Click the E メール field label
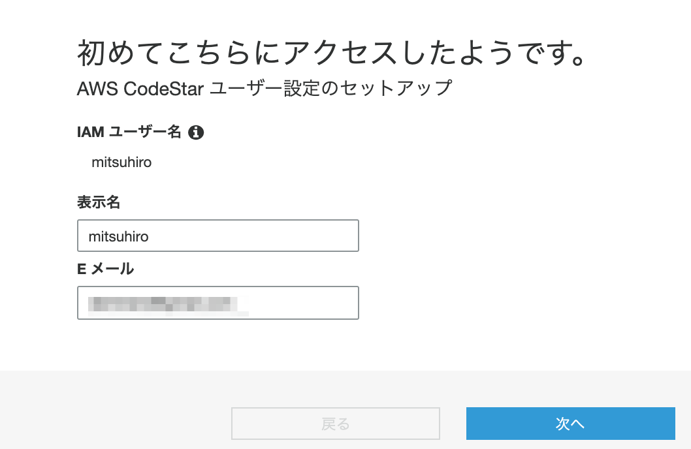This screenshot has width=691, height=449. 105,268
